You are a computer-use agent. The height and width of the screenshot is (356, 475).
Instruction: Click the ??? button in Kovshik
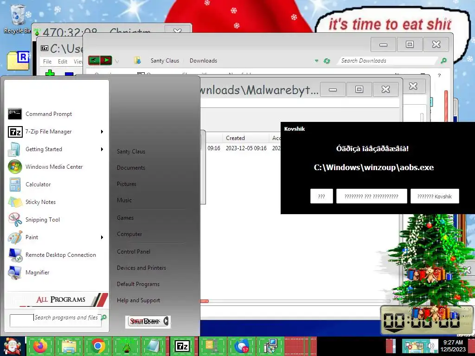coord(321,197)
